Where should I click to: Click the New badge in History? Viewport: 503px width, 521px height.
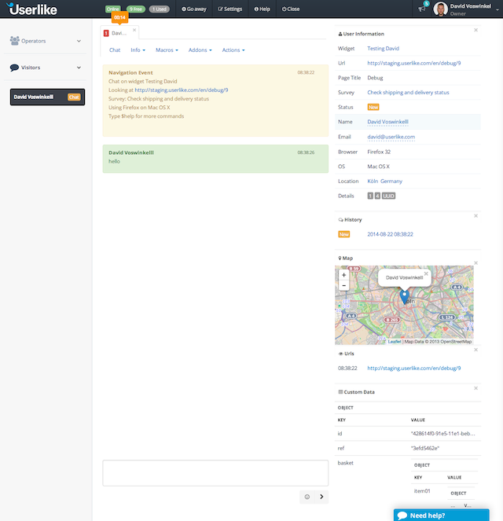(x=344, y=234)
